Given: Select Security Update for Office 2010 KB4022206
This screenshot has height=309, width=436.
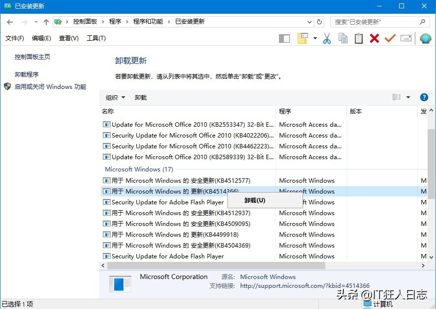Looking at the screenshot, I should (263, 135).
